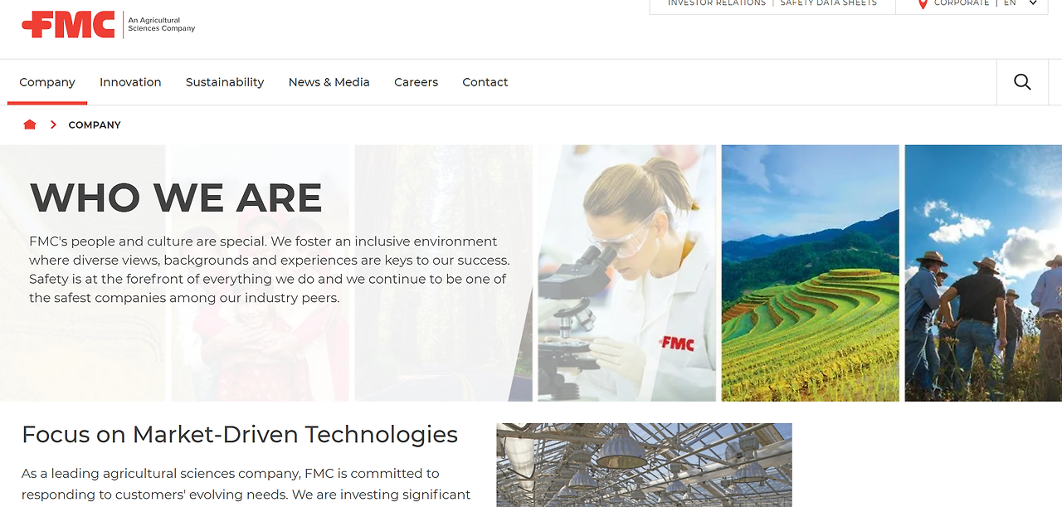Click the breadcrumb arrow separator

point(53,124)
